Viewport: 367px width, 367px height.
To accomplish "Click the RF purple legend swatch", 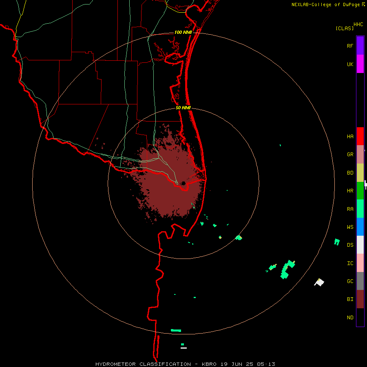I will coord(360,46).
